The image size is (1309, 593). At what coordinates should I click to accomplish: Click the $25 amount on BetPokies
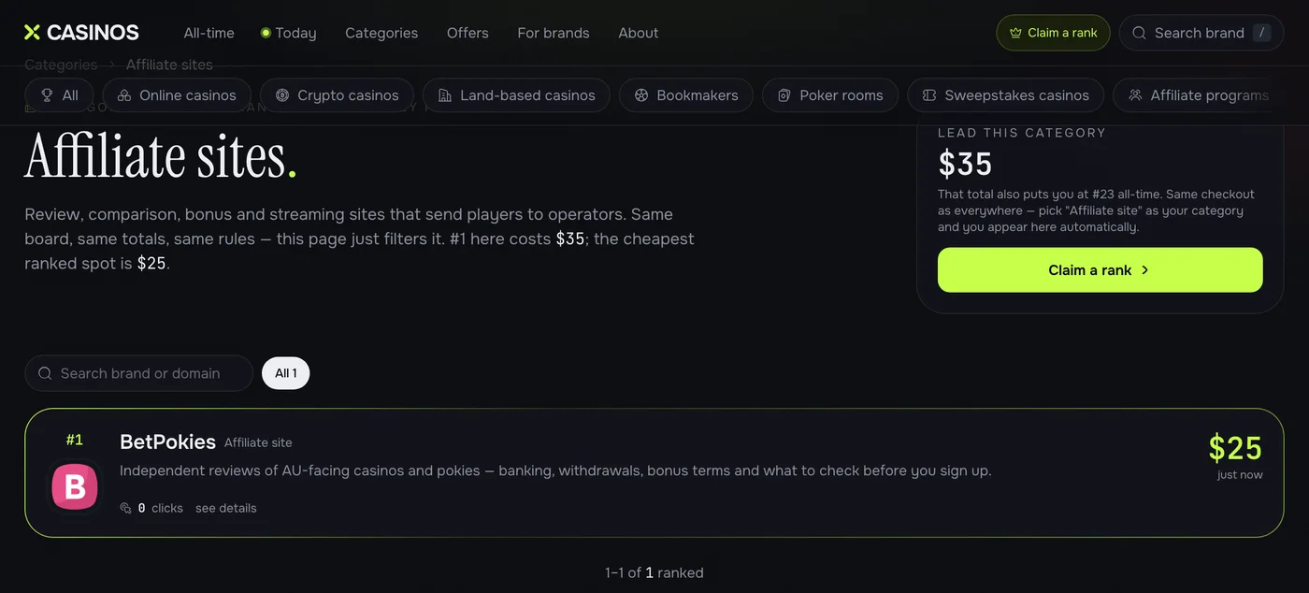pyautogui.click(x=1235, y=448)
